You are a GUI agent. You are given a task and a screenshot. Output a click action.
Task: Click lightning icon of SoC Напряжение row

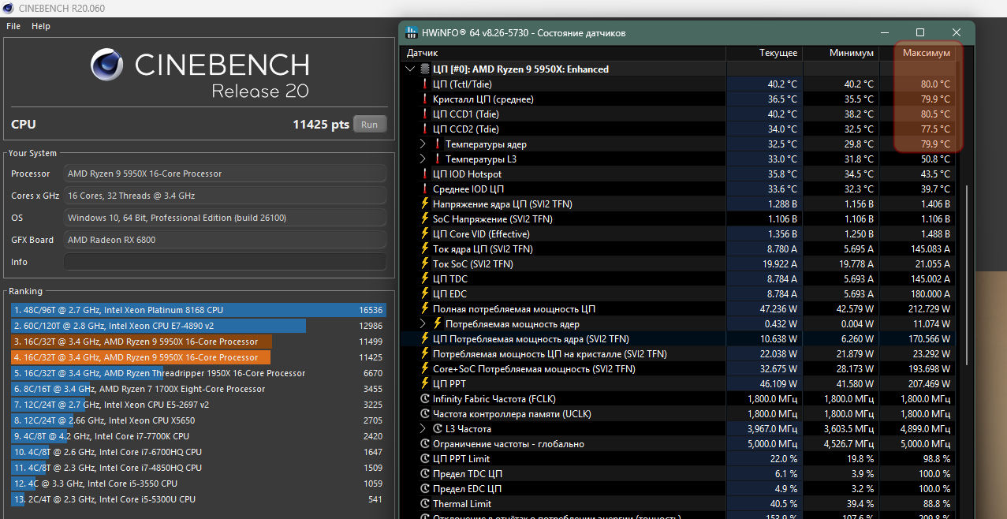[425, 219]
